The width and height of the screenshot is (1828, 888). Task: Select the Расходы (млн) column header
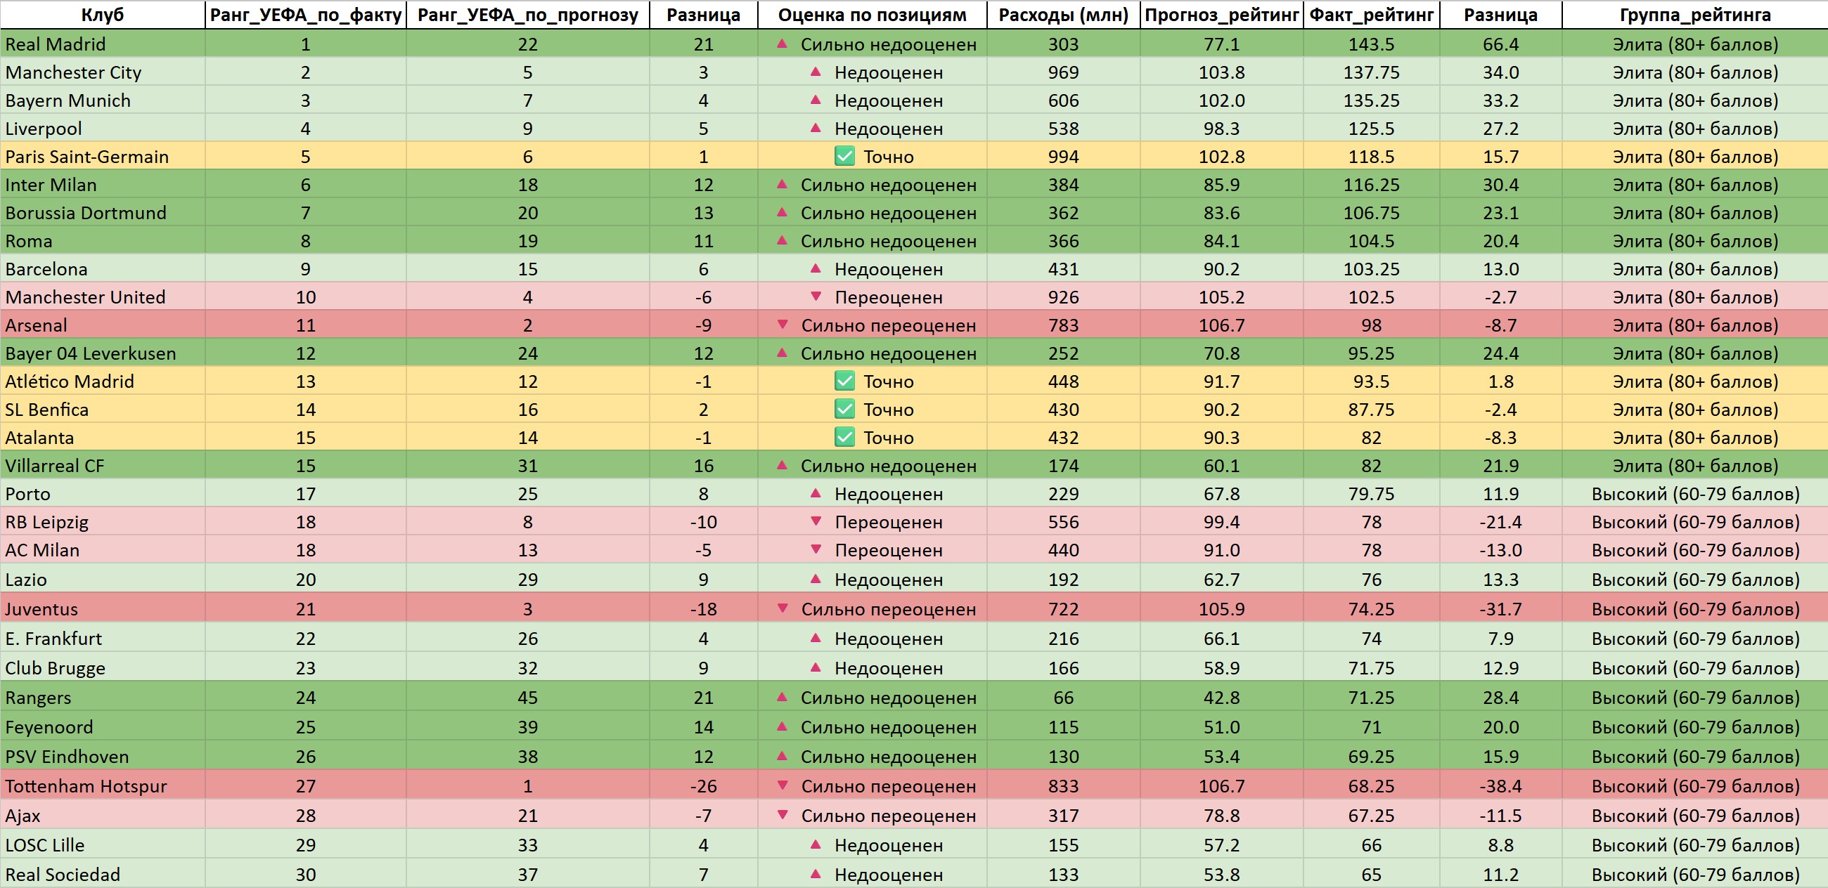click(x=1063, y=15)
